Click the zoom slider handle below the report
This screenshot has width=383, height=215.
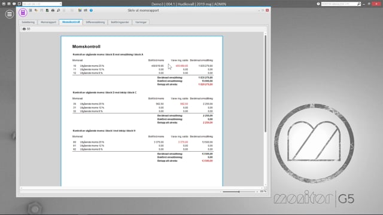tap(239, 192)
